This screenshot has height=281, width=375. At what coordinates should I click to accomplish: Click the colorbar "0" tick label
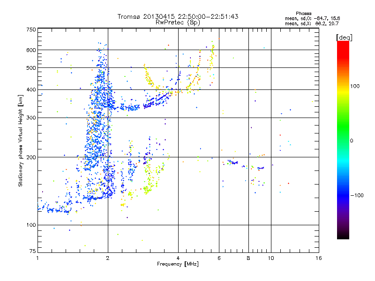point(352,140)
